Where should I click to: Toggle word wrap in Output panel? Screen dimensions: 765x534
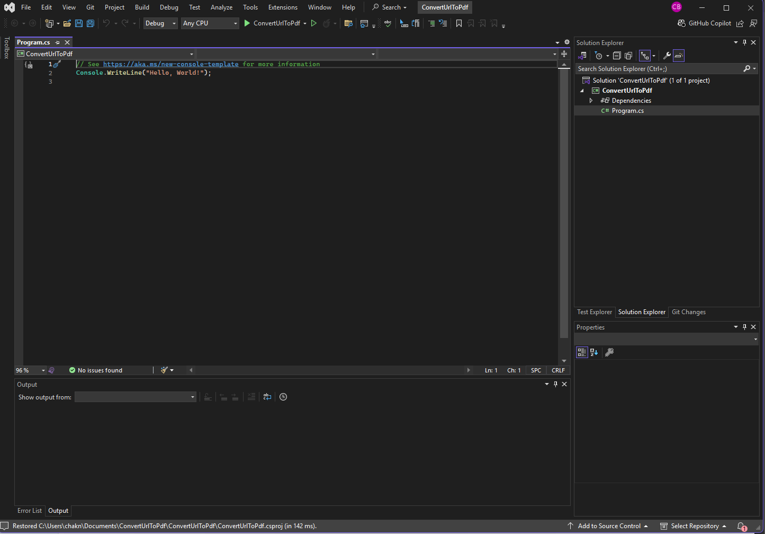(x=267, y=397)
